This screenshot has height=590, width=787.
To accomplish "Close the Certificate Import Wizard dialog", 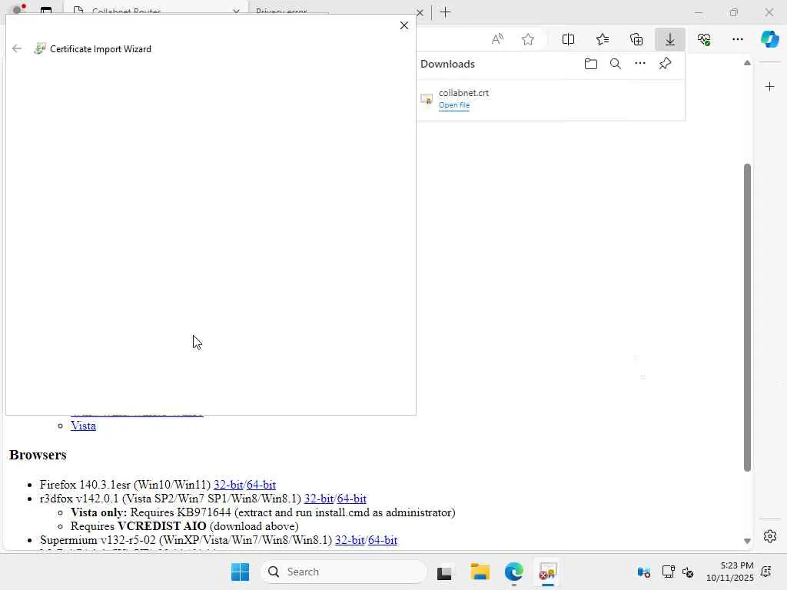I will pos(404,25).
